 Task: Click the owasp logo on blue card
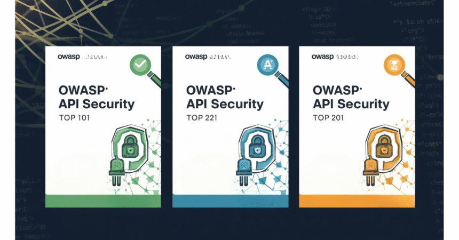click(x=196, y=57)
